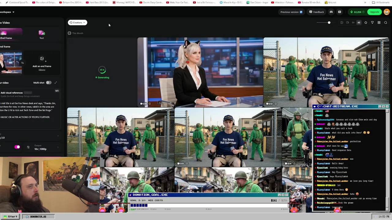
Task: Open the workspace dropdown arrow
Action: [x=13, y=12]
